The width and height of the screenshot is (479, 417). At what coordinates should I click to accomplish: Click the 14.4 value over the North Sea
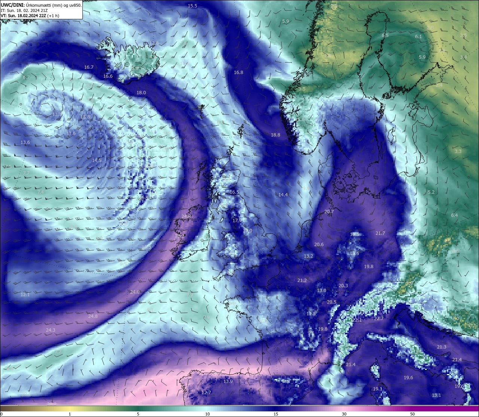(283, 194)
